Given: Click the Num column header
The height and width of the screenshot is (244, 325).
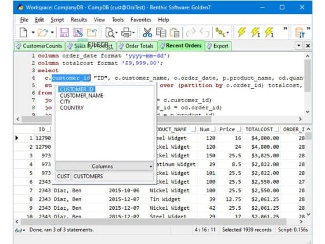Looking at the screenshot, I should click(207, 130).
